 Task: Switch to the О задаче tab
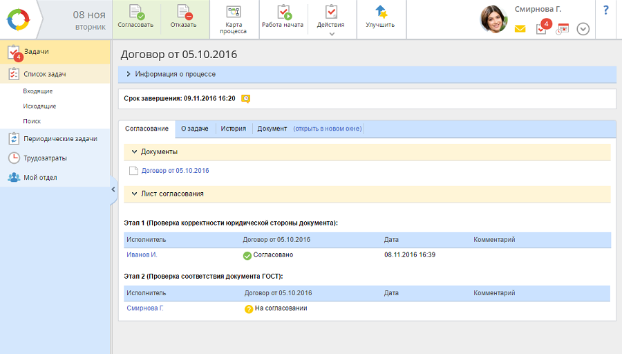[195, 129]
